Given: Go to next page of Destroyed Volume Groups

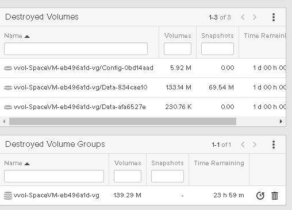Looking at the screenshot, I should (x=255, y=145).
